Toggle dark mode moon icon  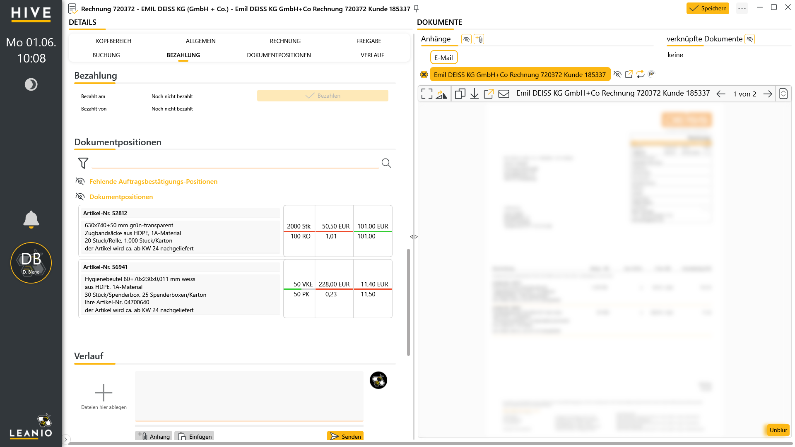point(31,84)
